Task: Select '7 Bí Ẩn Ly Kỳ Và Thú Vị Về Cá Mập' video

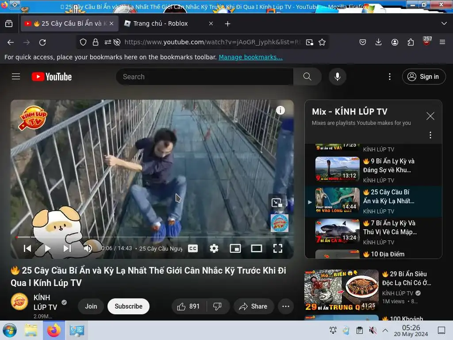Action: coord(373,232)
